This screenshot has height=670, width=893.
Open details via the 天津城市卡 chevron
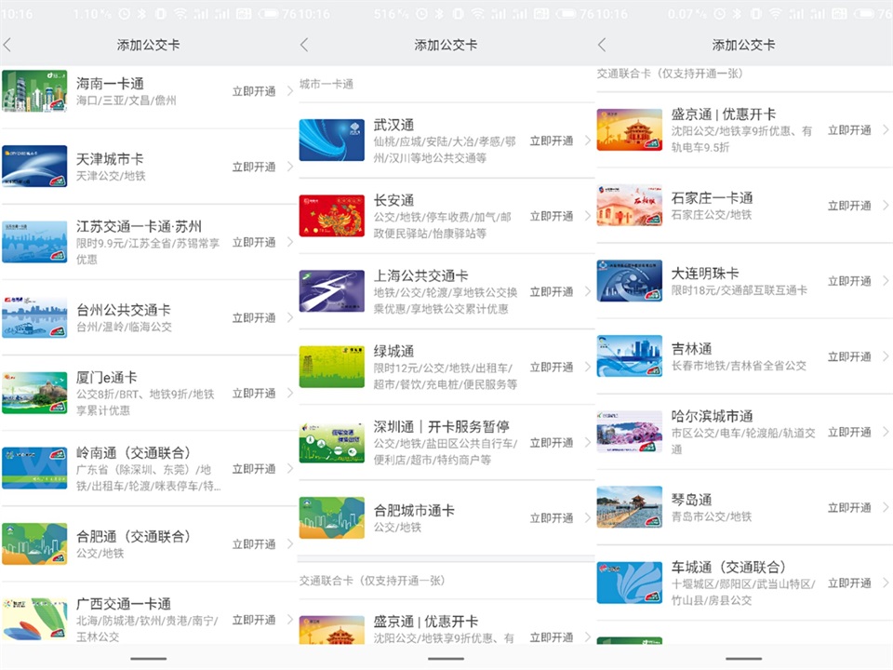point(290,167)
